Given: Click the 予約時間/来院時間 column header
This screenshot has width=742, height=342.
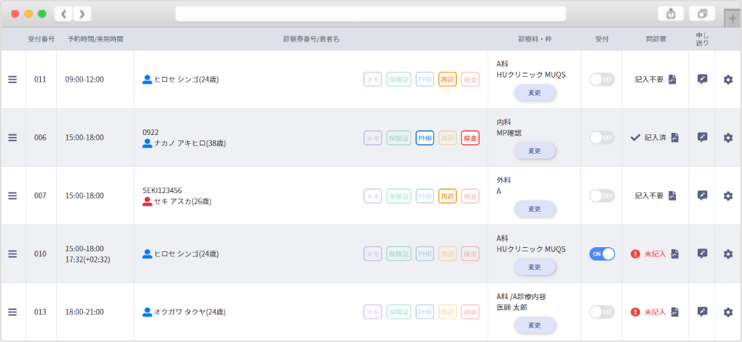Looking at the screenshot, I should pyautogui.click(x=95, y=39).
